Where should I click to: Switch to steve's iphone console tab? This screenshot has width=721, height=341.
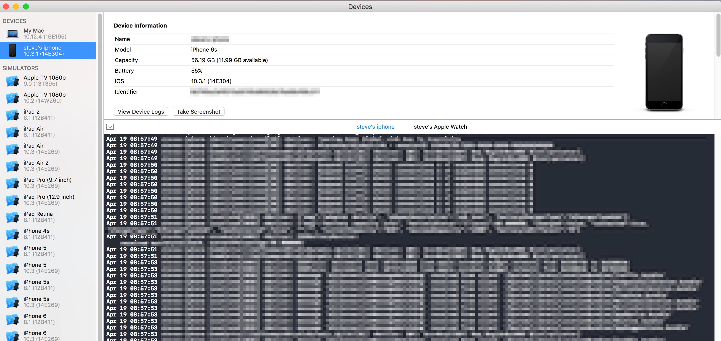(375, 127)
